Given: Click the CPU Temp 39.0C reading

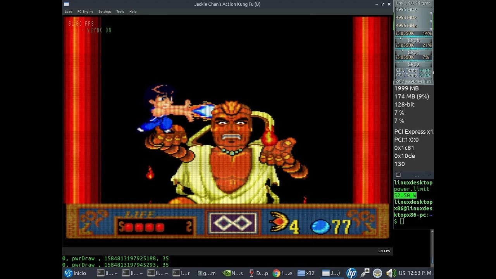Looking at the screenshot, I should pos(413,70).
